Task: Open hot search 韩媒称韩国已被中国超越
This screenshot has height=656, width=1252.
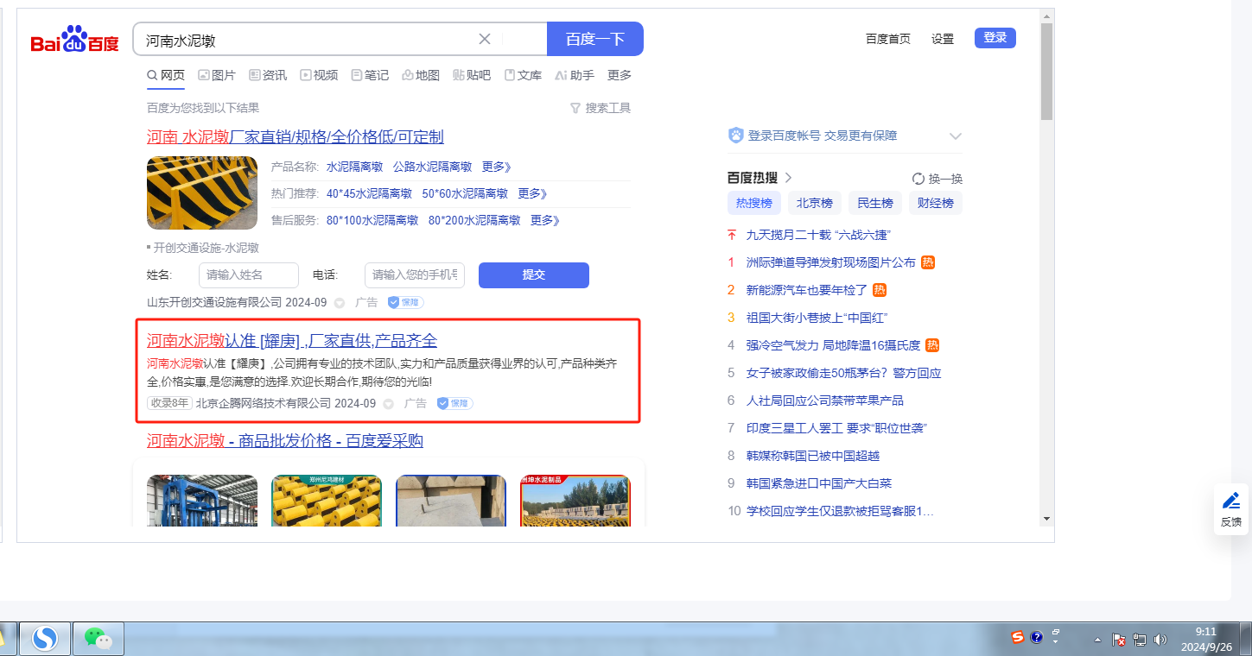Action: (x=813, y=456)
